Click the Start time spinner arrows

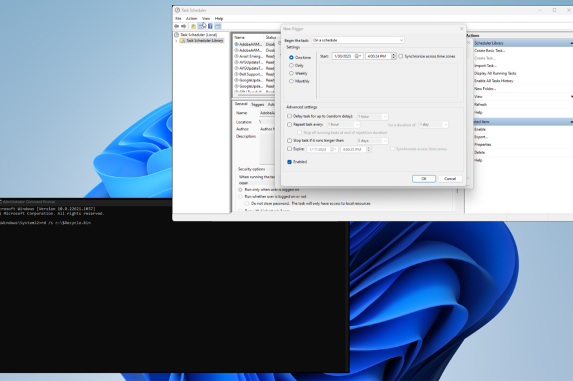[x=394, y=56]
